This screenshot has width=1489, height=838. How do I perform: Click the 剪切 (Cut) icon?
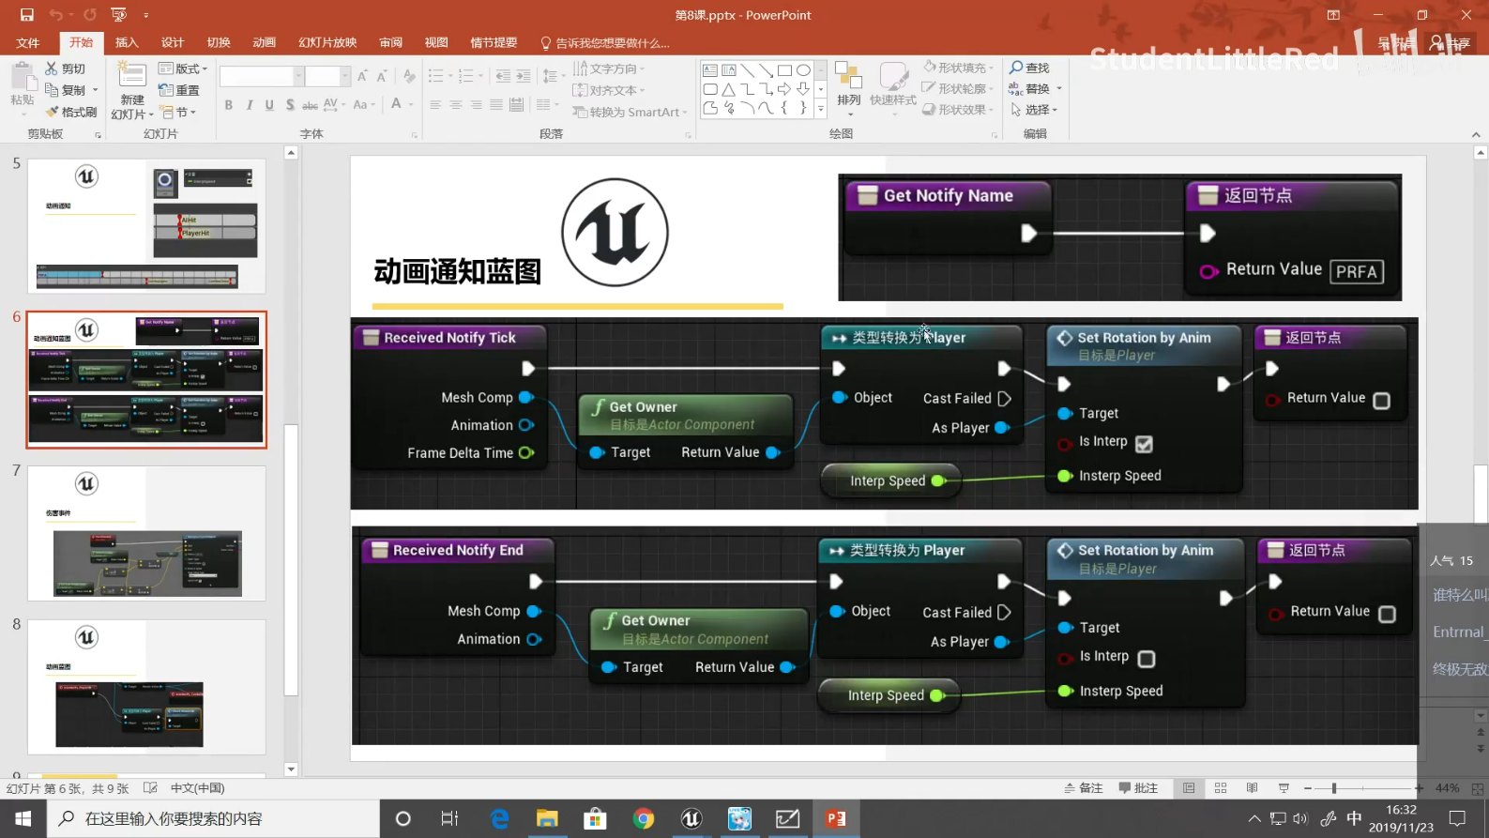click(65, 69)
